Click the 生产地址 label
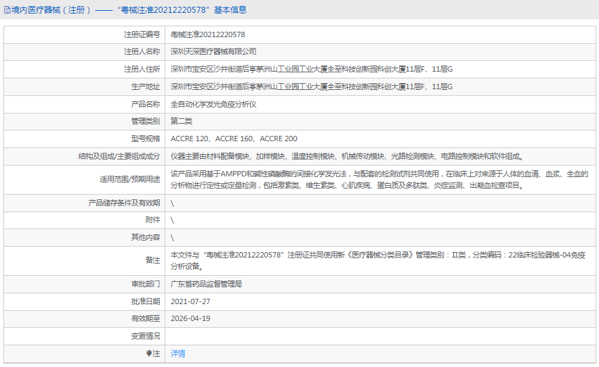Viewport: 599px width, 367px height. coord(146,87)
